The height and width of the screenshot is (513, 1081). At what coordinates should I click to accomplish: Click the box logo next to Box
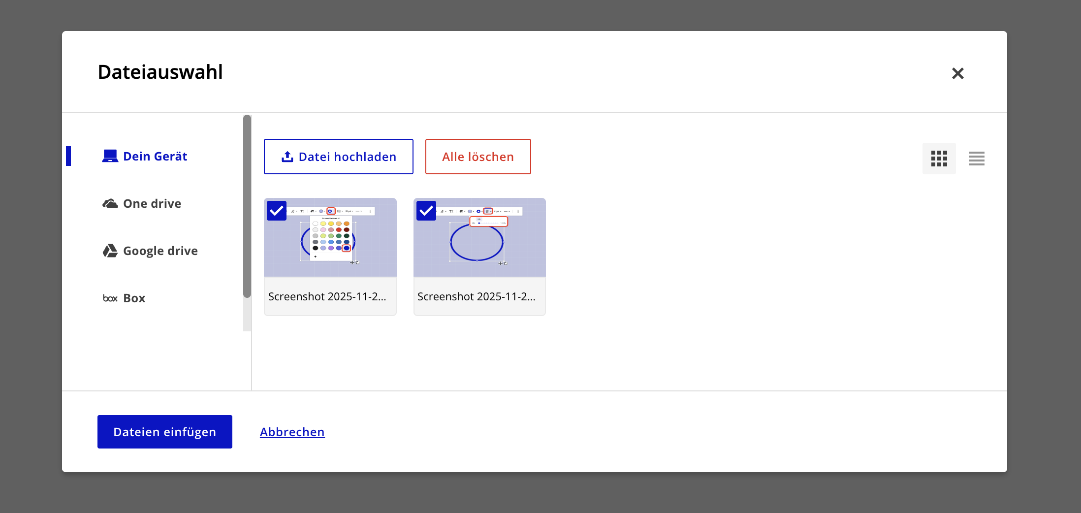click(110, 298)
